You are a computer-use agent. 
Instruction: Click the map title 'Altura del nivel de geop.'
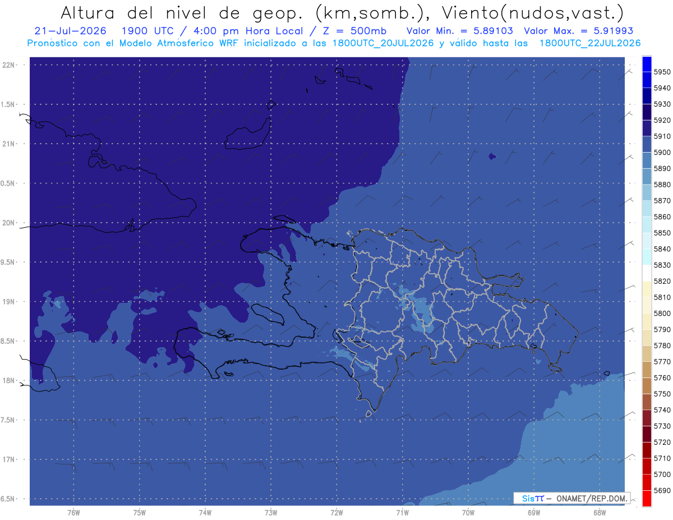point(183,12)
